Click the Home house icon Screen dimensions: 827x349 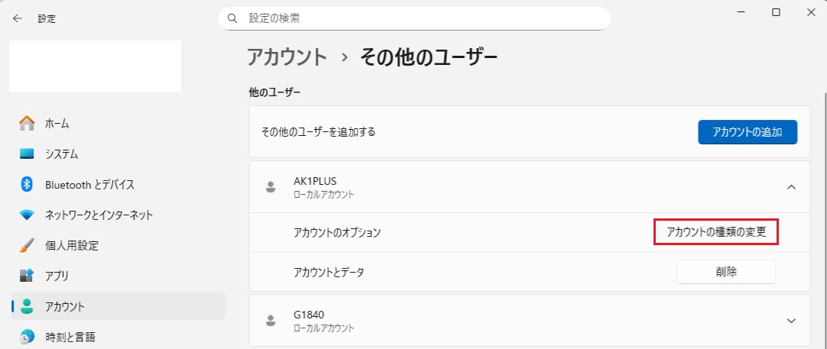[x=27, y=123]
